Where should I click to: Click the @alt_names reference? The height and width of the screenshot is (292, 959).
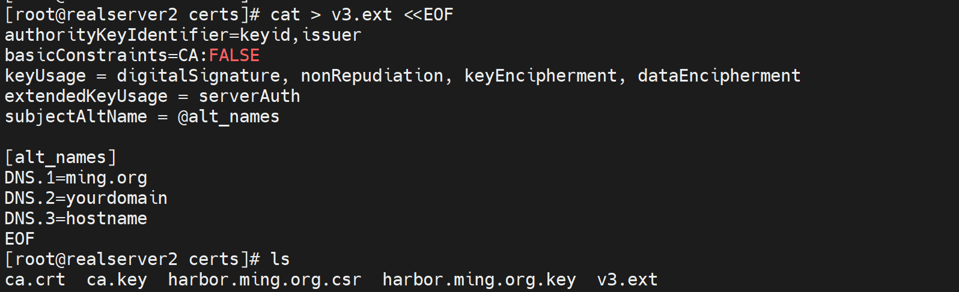[229, 117]
